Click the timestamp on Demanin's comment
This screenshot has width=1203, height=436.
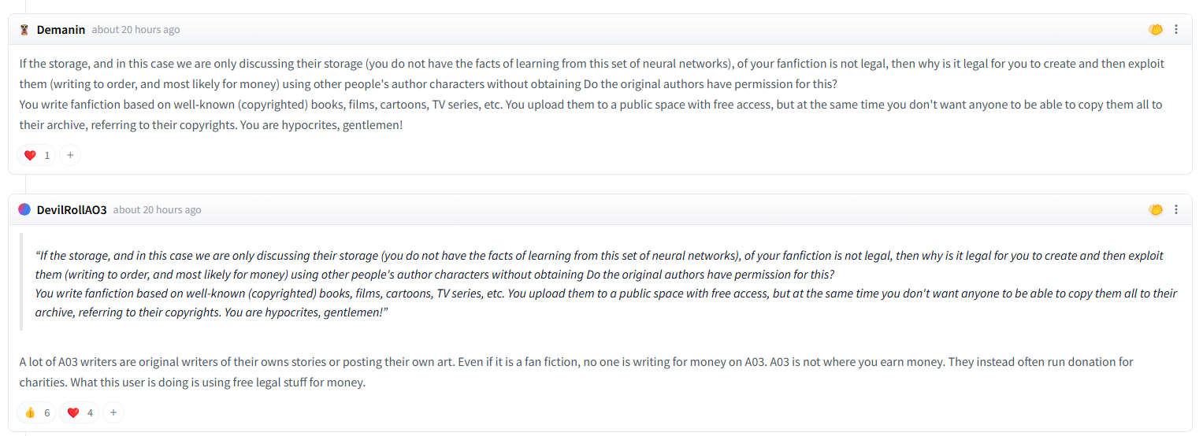(136, 30)
